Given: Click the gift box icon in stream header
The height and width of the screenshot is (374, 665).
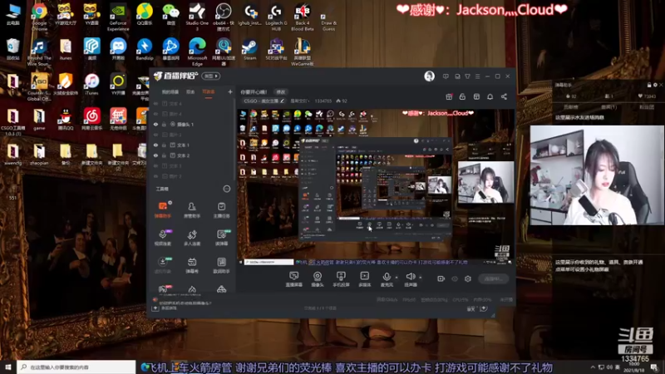Looking at the screenshot, I should pyautogui.click(x=449, y=96).
